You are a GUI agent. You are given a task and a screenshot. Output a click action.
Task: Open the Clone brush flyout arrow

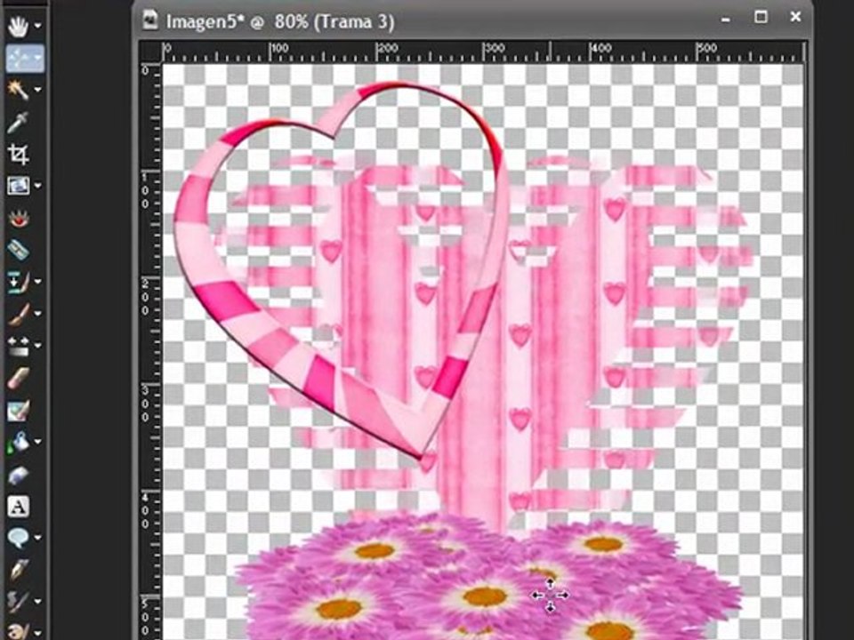point(37,282)
